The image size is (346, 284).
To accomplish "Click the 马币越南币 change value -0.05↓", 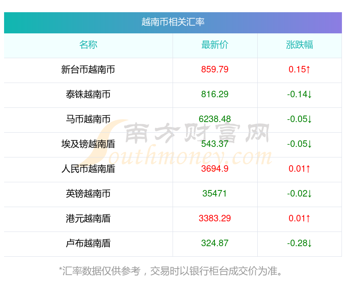I will pos(300,119).
